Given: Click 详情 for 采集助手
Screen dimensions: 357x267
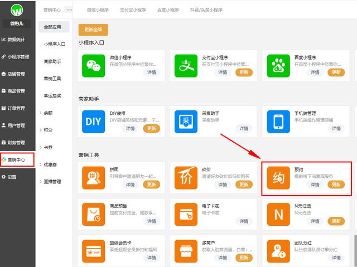Looking at the screenshot, I should (244, 128).
